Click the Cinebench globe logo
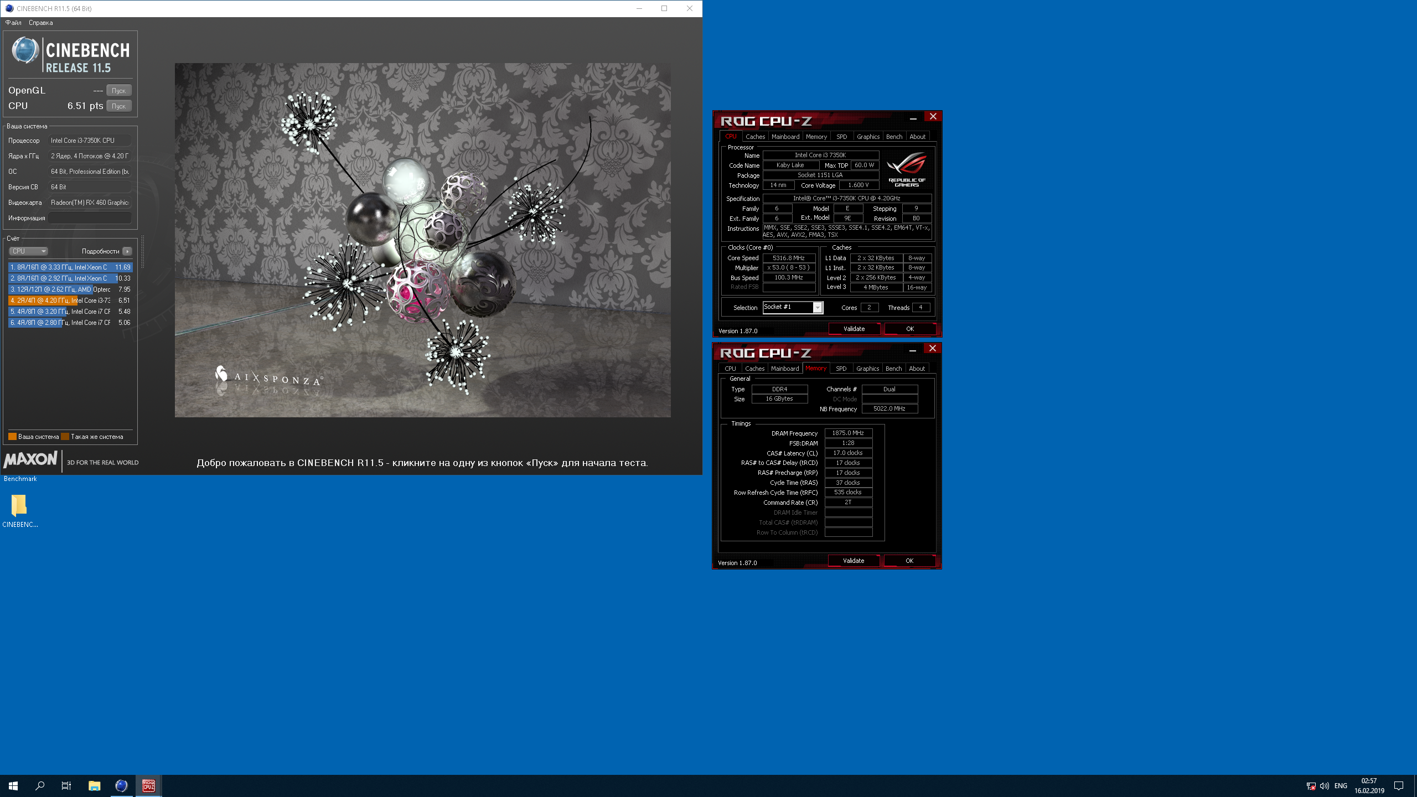 (x=25, y=50)
